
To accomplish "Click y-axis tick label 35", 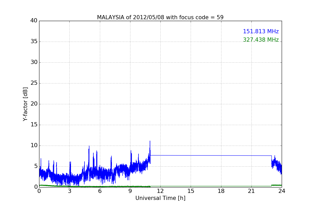I will (x=34, y=42).
